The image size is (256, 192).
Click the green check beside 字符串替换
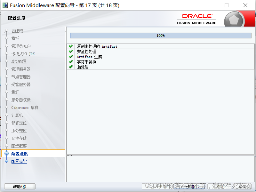coord(71,61)
